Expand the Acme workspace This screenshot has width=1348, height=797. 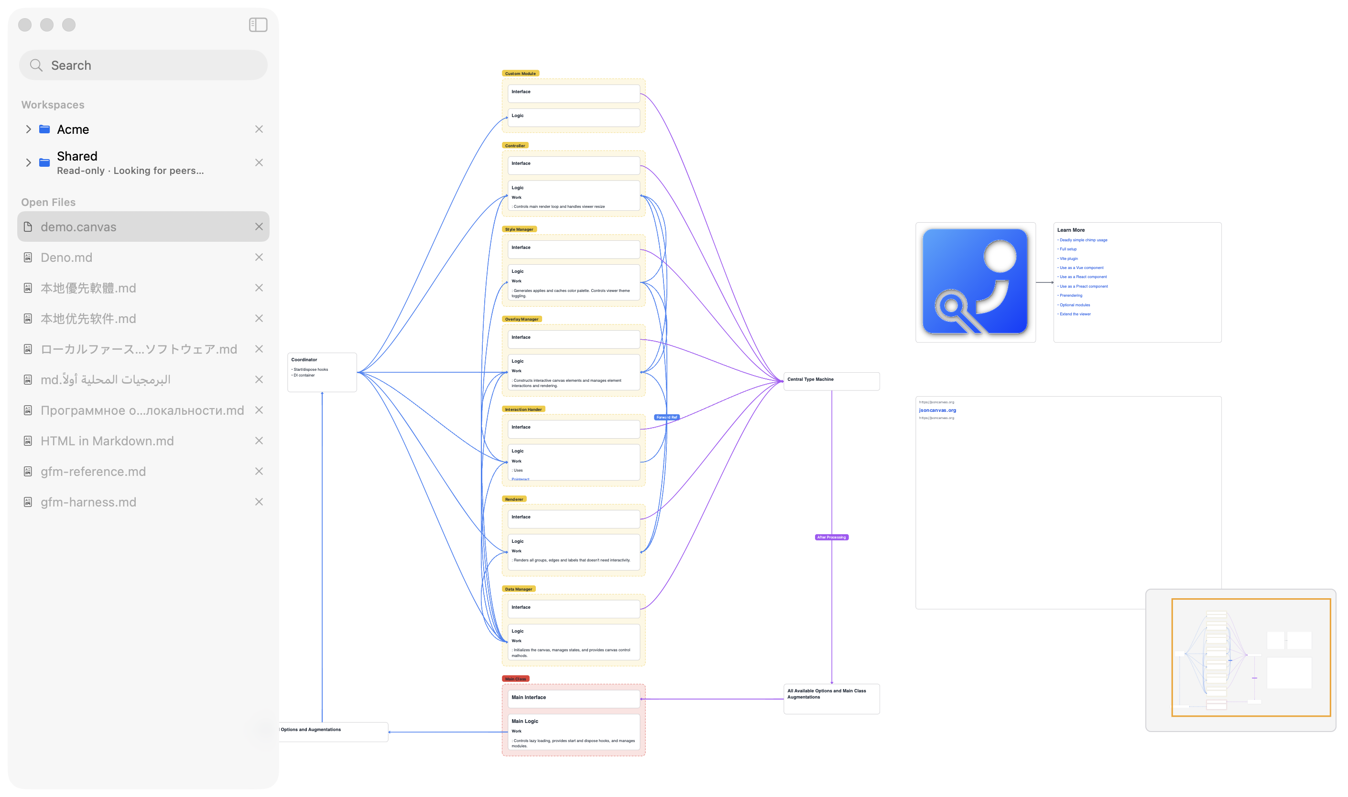click(x=29, y=129)
